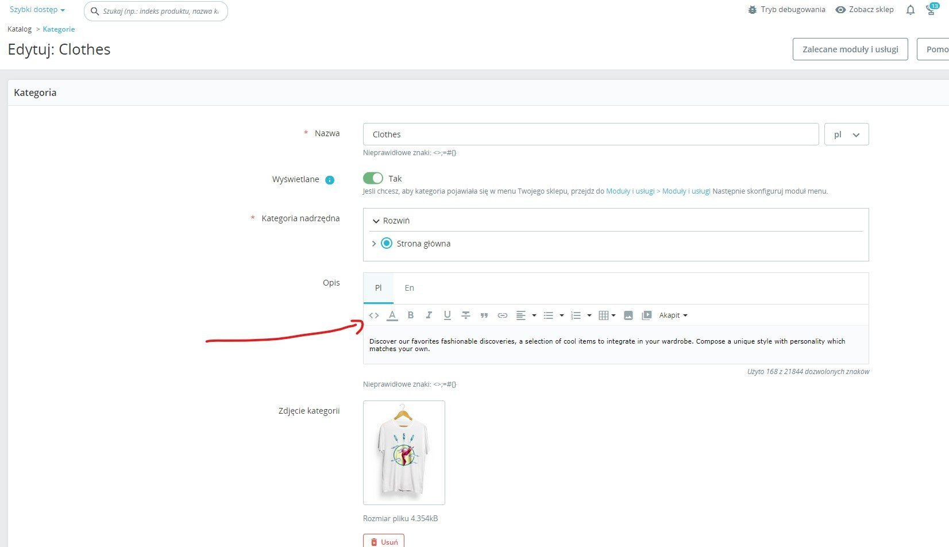
Task: Open the text color tool
Action: [392, 315]
